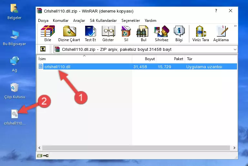Click the horizontal scrollbar left arrow

point(39,148)
